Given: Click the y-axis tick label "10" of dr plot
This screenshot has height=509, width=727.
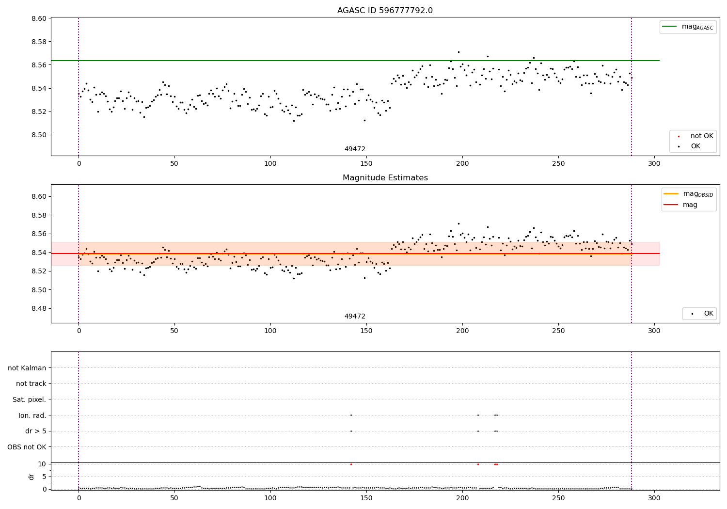Looking at the screenshot, I should (42, 464).
